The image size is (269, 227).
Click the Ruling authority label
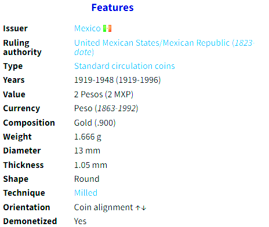tap(22, 47)
